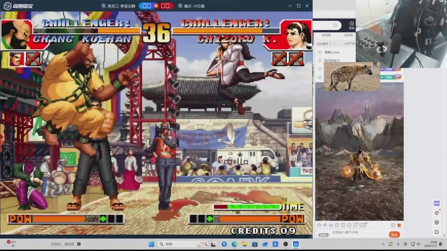Open the date and time in the taskbar
The width and height of the screenshot is (447, 251).
tap(430, 244)
